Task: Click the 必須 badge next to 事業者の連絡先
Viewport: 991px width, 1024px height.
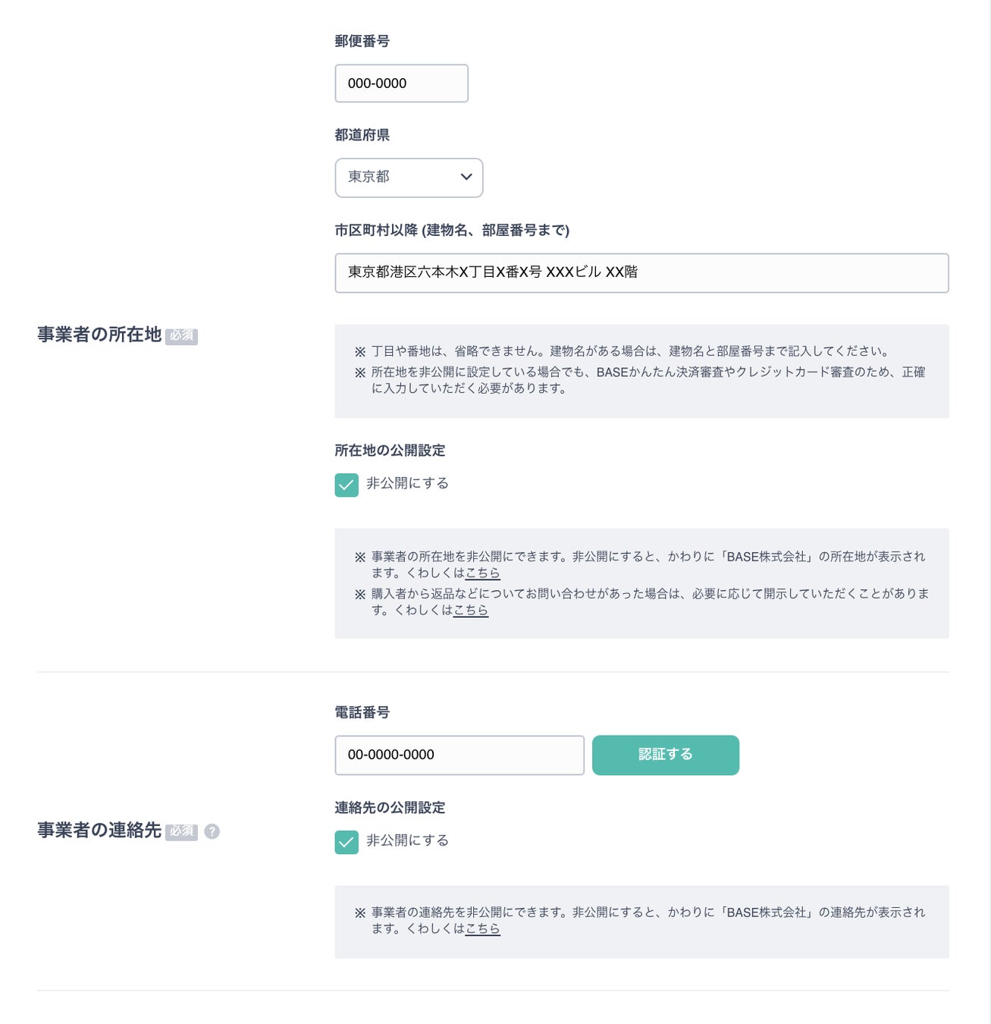Action: tap(181, 831)
